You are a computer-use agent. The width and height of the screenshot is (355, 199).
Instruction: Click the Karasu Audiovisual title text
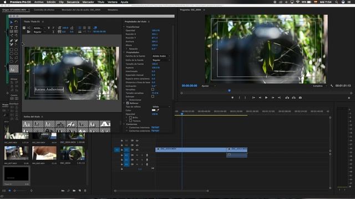[x=49, y=90]
